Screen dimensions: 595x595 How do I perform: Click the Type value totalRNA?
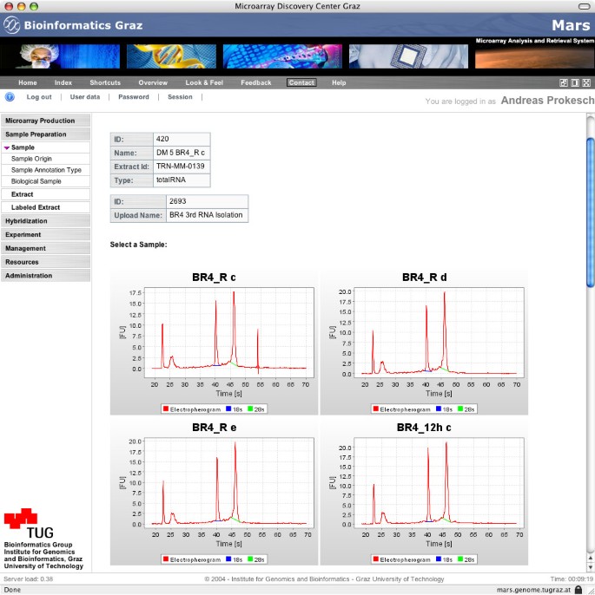click(x=171, y=180)
